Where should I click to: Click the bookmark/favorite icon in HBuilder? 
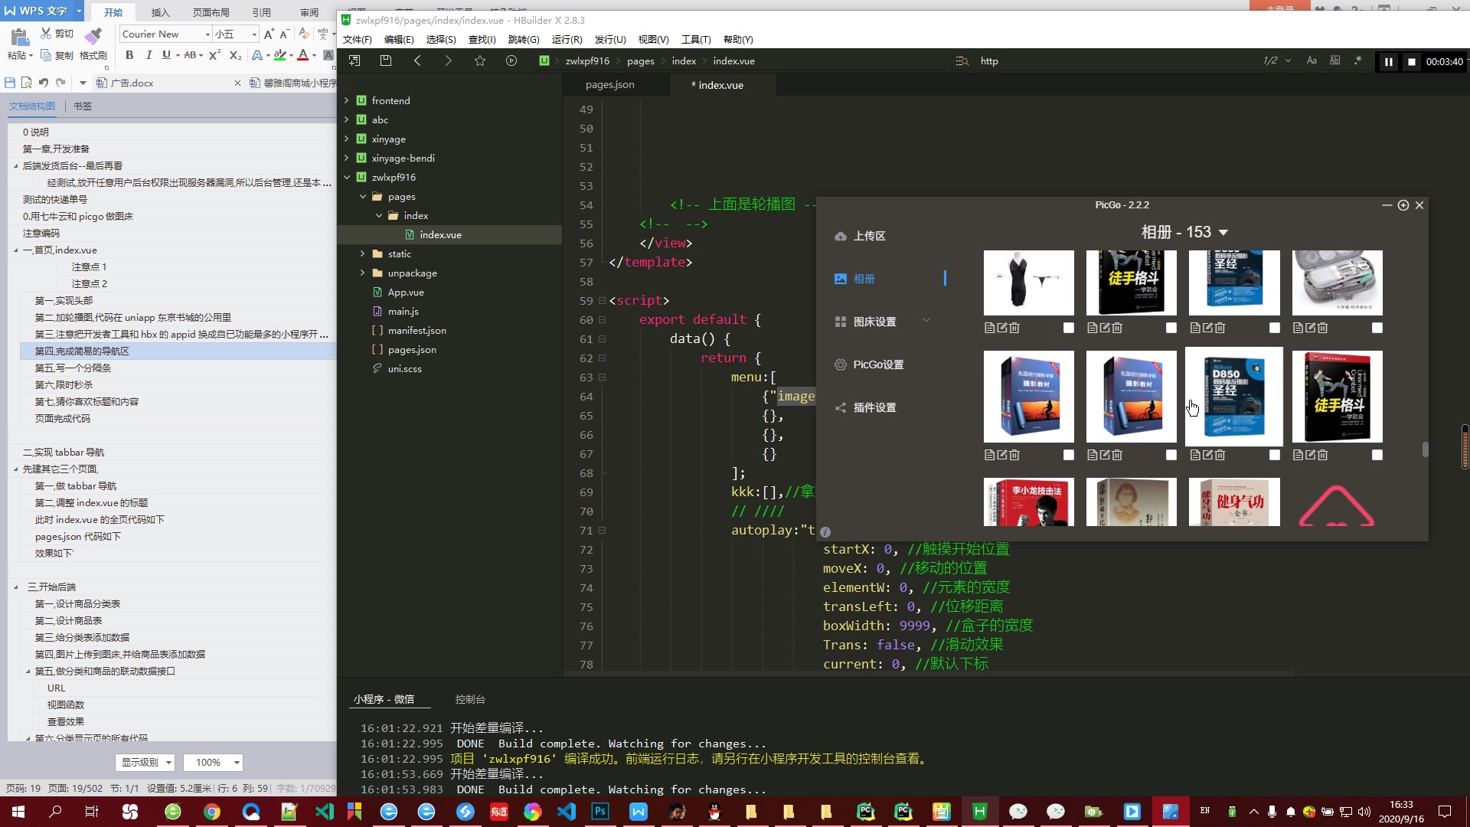pyautogui.click(x=479, y=60)
